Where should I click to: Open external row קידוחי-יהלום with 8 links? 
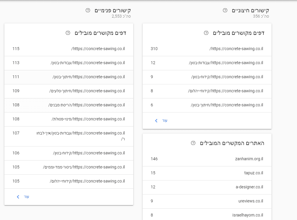coord(207,91)
